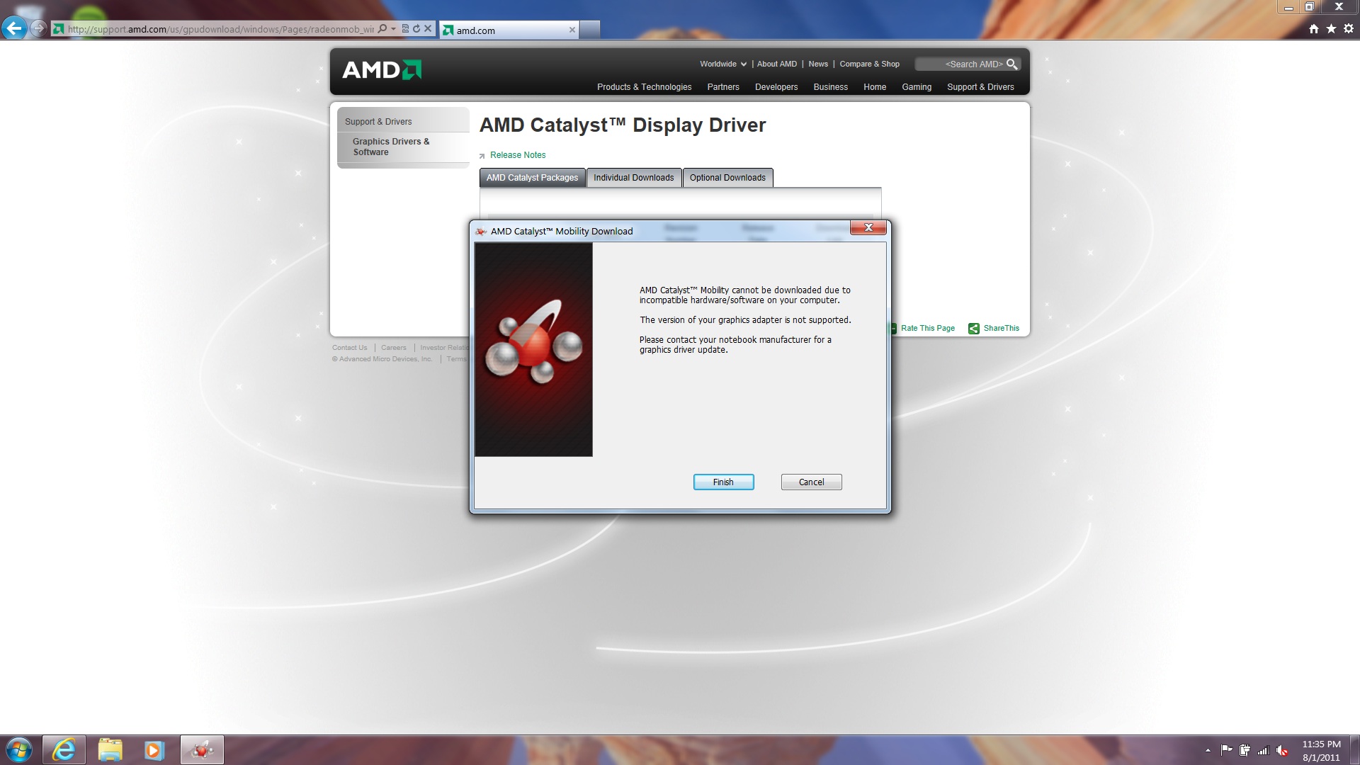Image resolution: width=1360 pixels, height=765 pixels.
Task: Click the Catalyst logo artwork in dialog
Action: pos(533,350)
